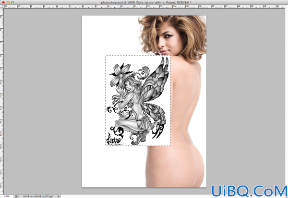Open the status bar info arrow menu

click(59, 196)
